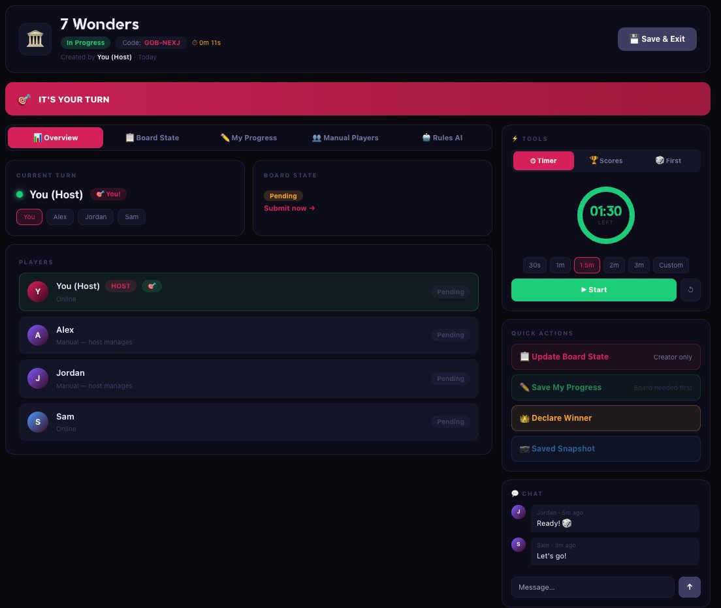This screenshot has height=608, width=721.
Task: Follow the Submit now link
Action: [x=289, y=208]
